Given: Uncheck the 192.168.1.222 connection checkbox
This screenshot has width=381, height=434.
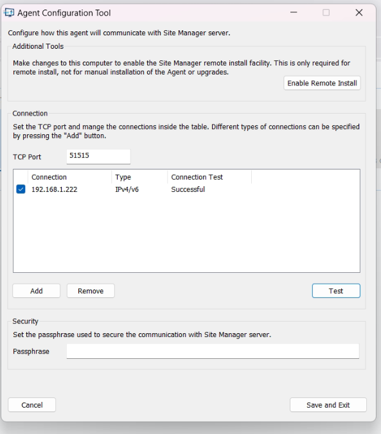Looking at the screenshot, I should tap(21, 189).
